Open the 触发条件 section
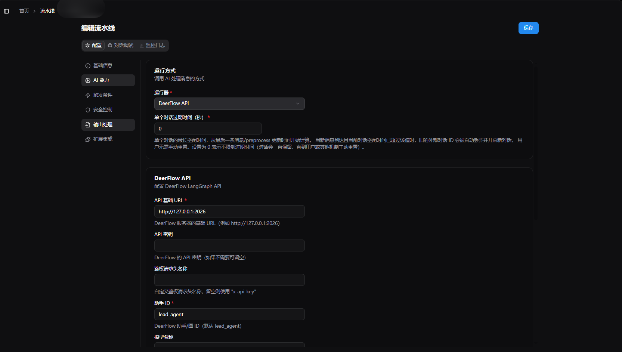This screenshot has width=622, height=352. (108, 95)
